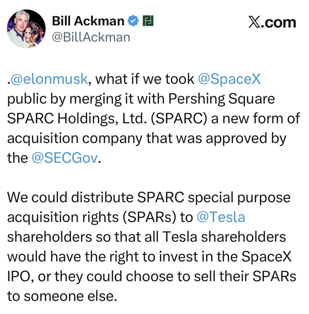
Task: Click the "Pershing Square" text in tweet body
Action: coord(221,99)
